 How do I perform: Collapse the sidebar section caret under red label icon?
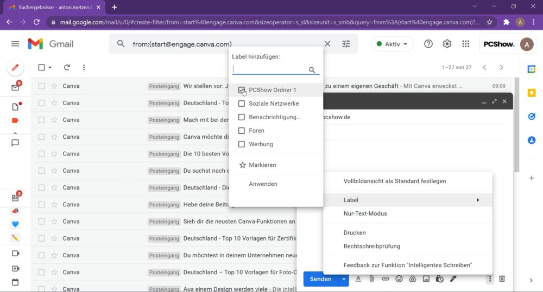pos(15,133)
